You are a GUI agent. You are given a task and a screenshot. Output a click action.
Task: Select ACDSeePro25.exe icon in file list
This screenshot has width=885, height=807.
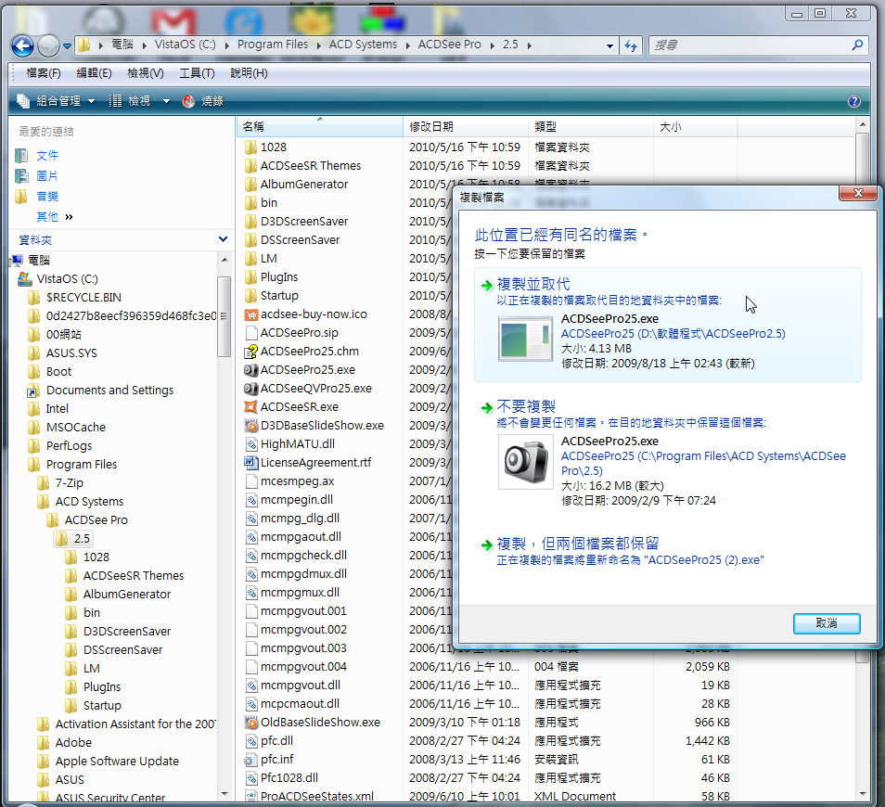tap(251, 370)
